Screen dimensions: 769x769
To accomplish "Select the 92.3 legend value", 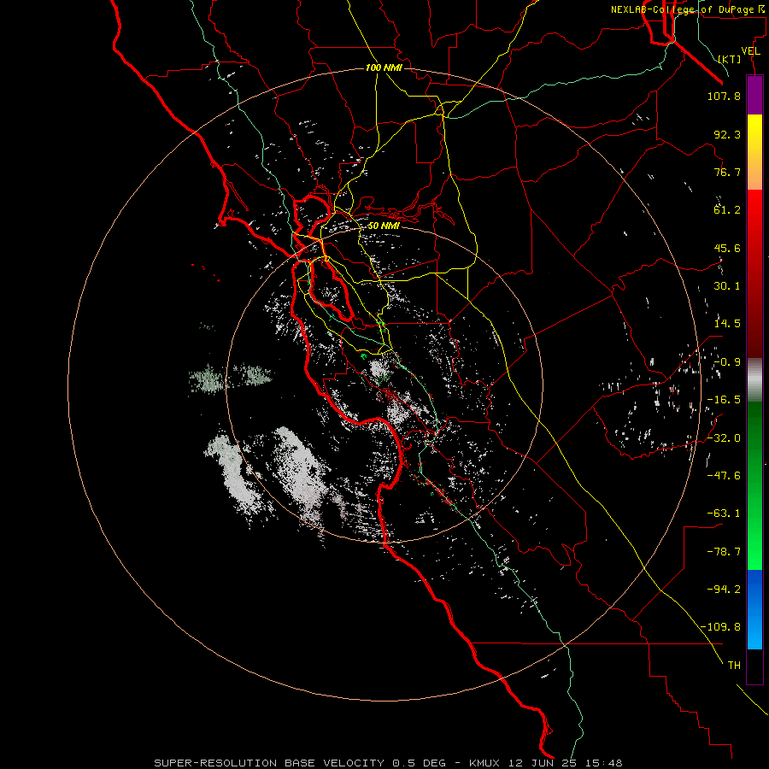I will tap(727, 134).
